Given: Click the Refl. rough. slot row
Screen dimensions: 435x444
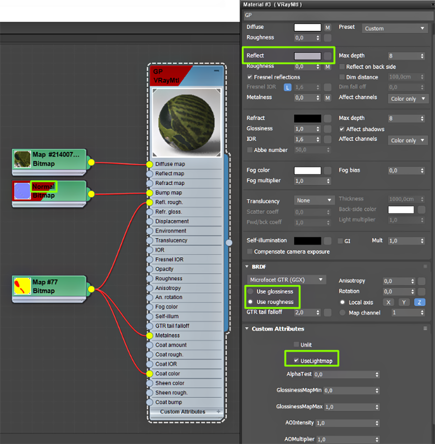Looking at the screenshot, I should pyautogui.click(x=186, y=202).
